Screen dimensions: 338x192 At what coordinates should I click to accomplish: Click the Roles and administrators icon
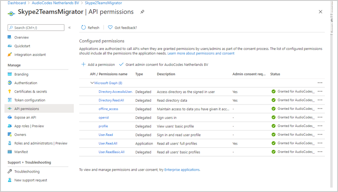[9, 143]
